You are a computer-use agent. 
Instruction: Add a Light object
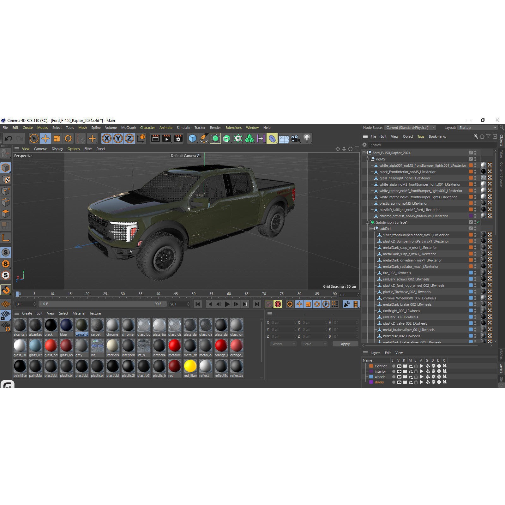[307, 138]
